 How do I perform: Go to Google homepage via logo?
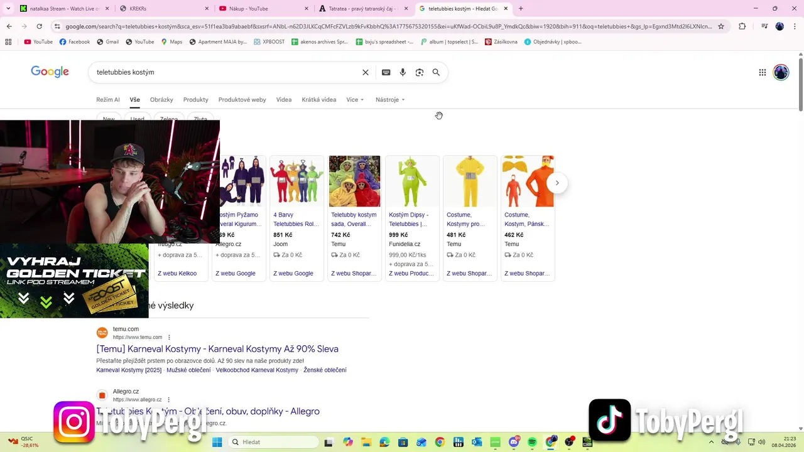click(x=50, y=72)
